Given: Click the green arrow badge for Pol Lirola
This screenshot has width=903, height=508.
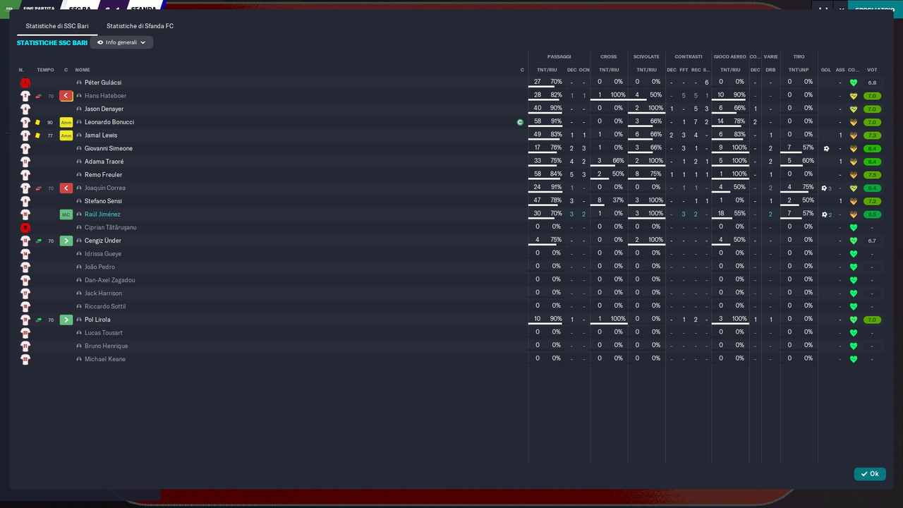Looking at the screenshot, I should (66, 320).
